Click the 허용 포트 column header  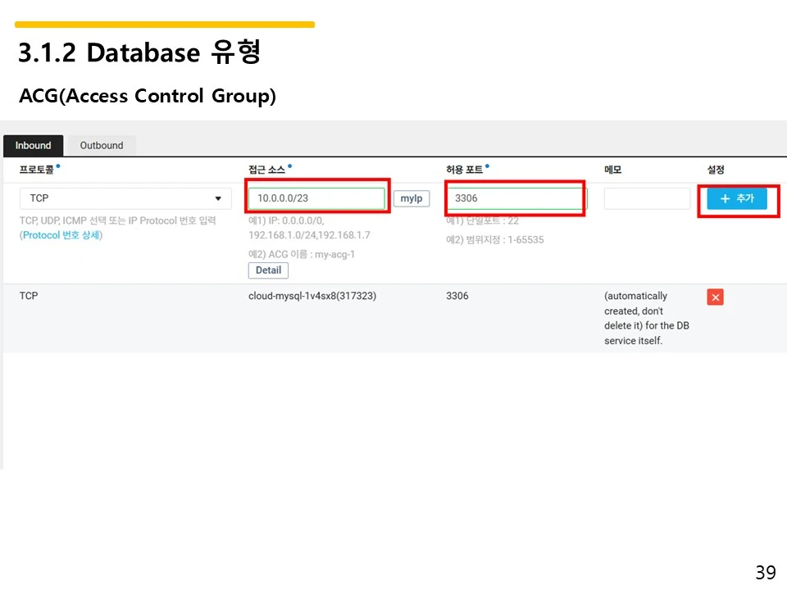point(465,170)
